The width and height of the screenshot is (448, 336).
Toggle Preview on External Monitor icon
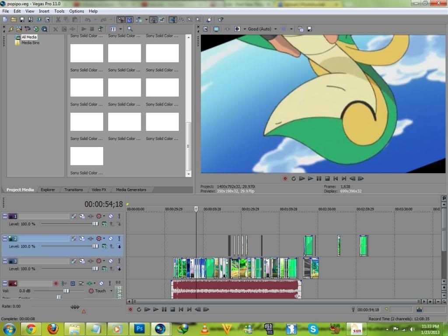[x=216, y=29]
